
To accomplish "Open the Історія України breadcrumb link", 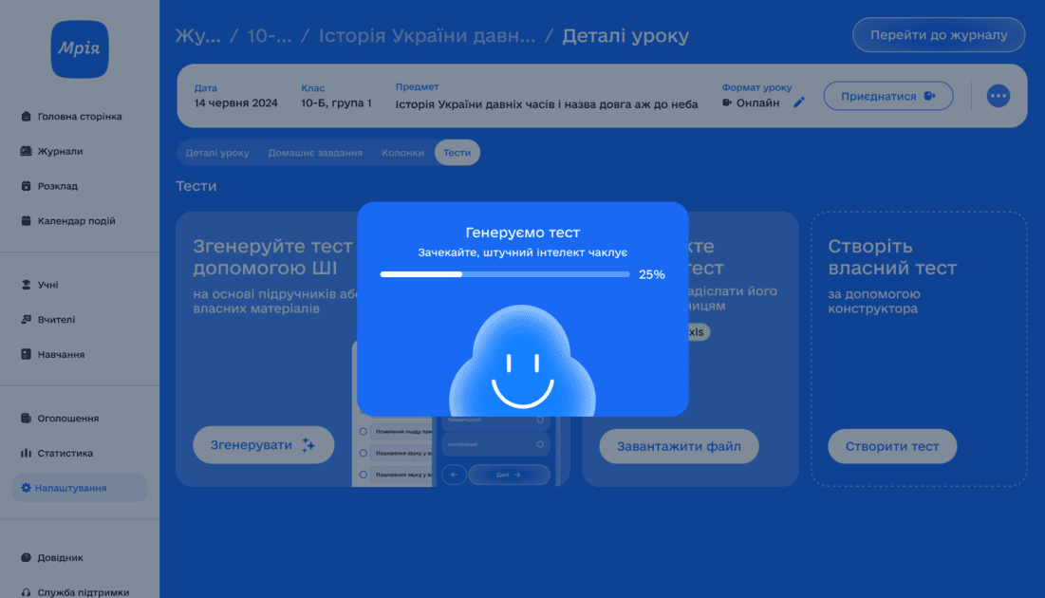I will click(426, 36).
